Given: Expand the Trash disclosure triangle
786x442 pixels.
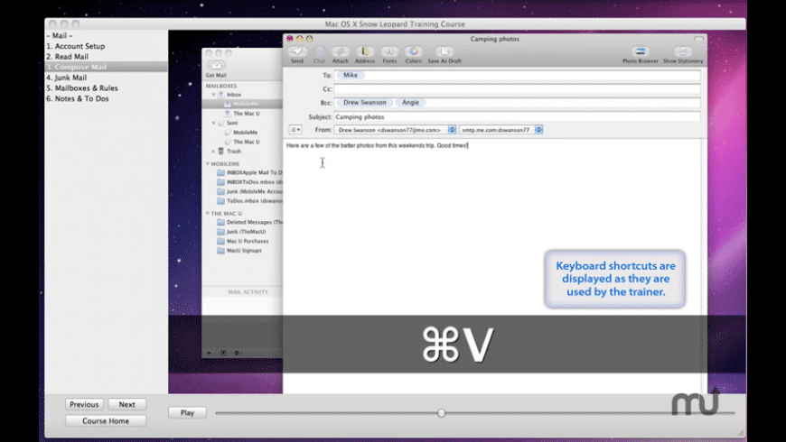Looking at the screenshot, I should (213, 152).
